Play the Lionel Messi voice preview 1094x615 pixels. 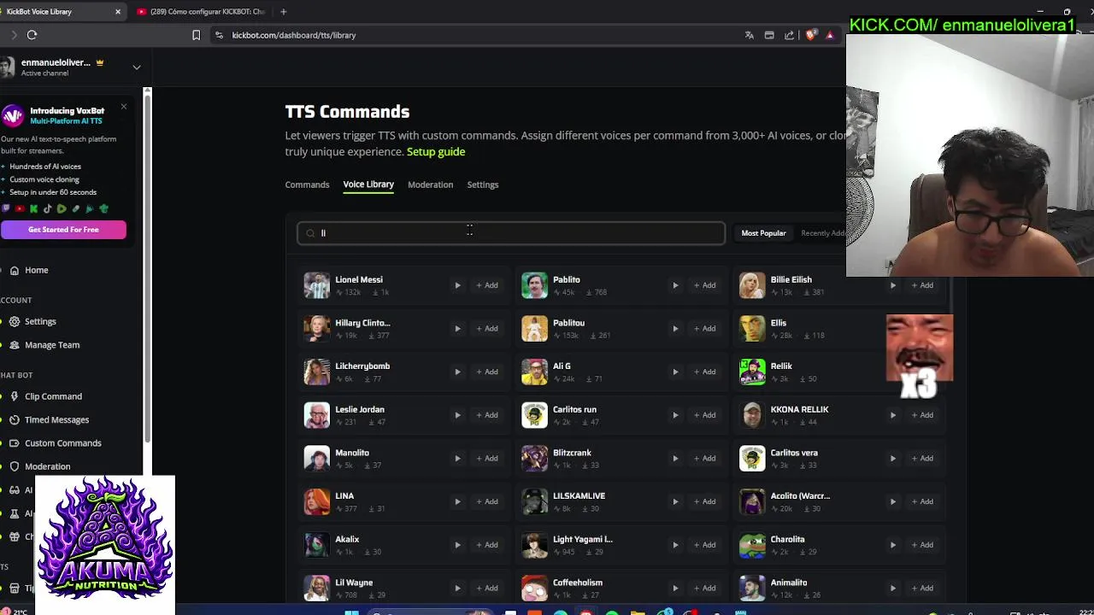[457, 285]
